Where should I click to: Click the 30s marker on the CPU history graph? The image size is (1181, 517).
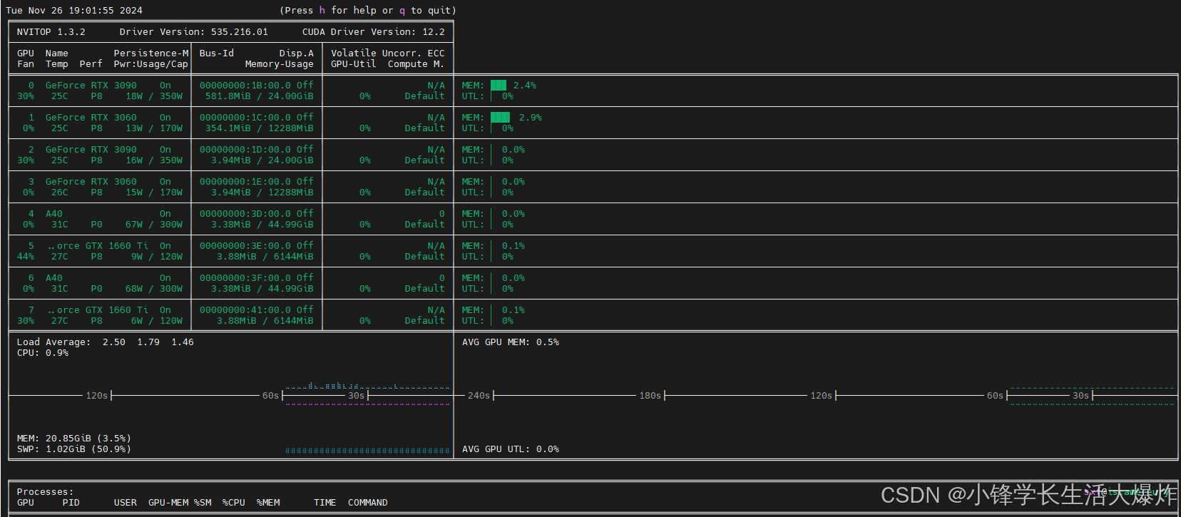tap(357, 396)
